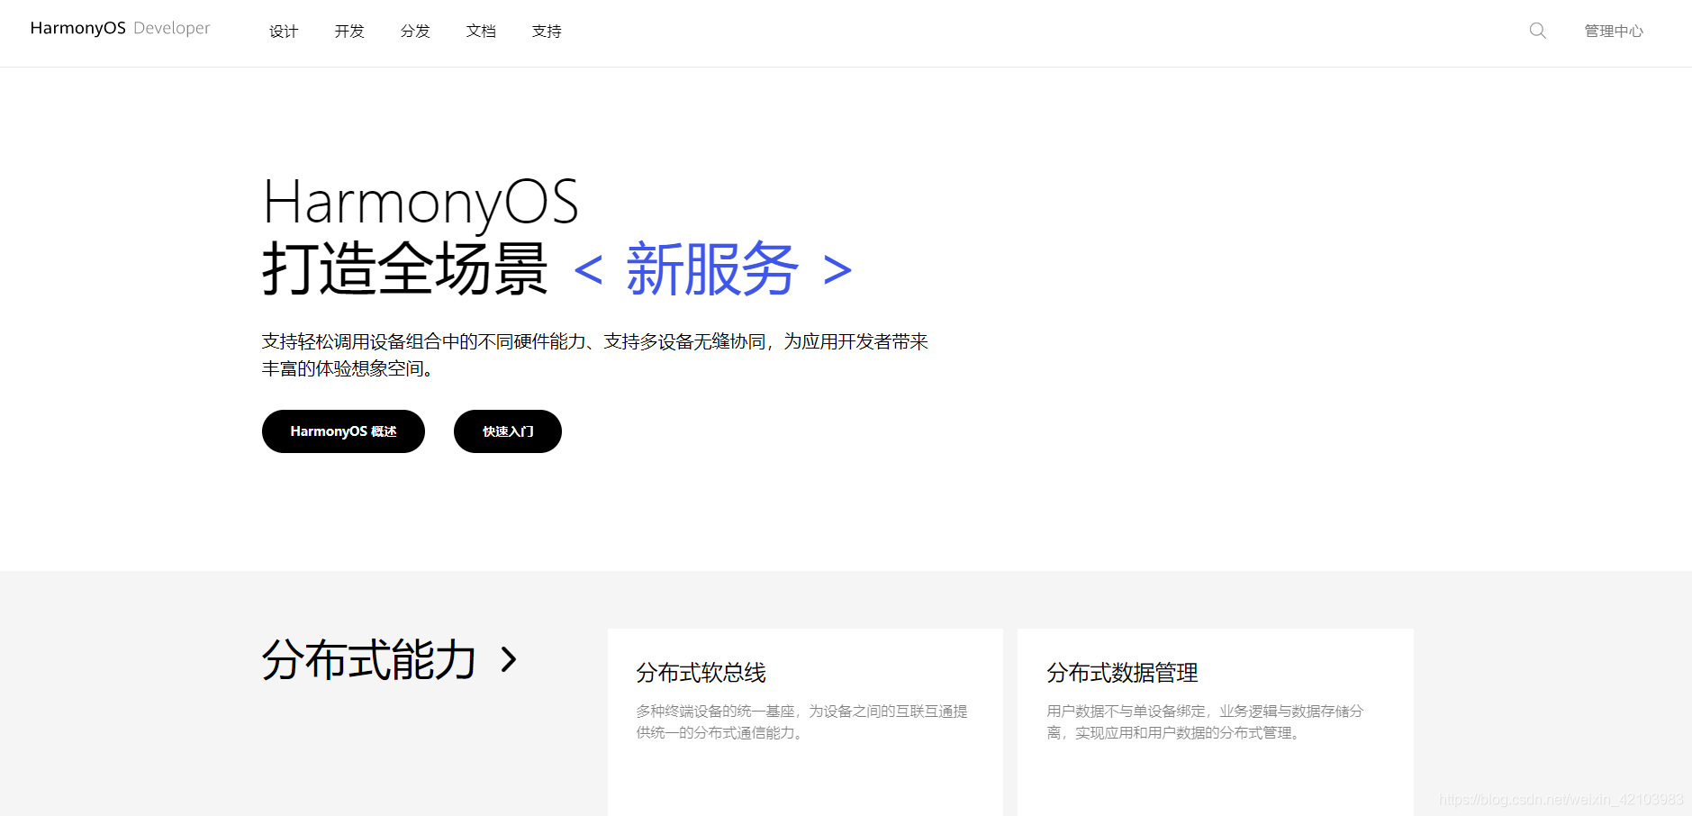The width and height of the screenshot is (1692, 816).
Task: Open 管理中心 from the top right
Action: pyautogui.click(x=1614, y=30)
